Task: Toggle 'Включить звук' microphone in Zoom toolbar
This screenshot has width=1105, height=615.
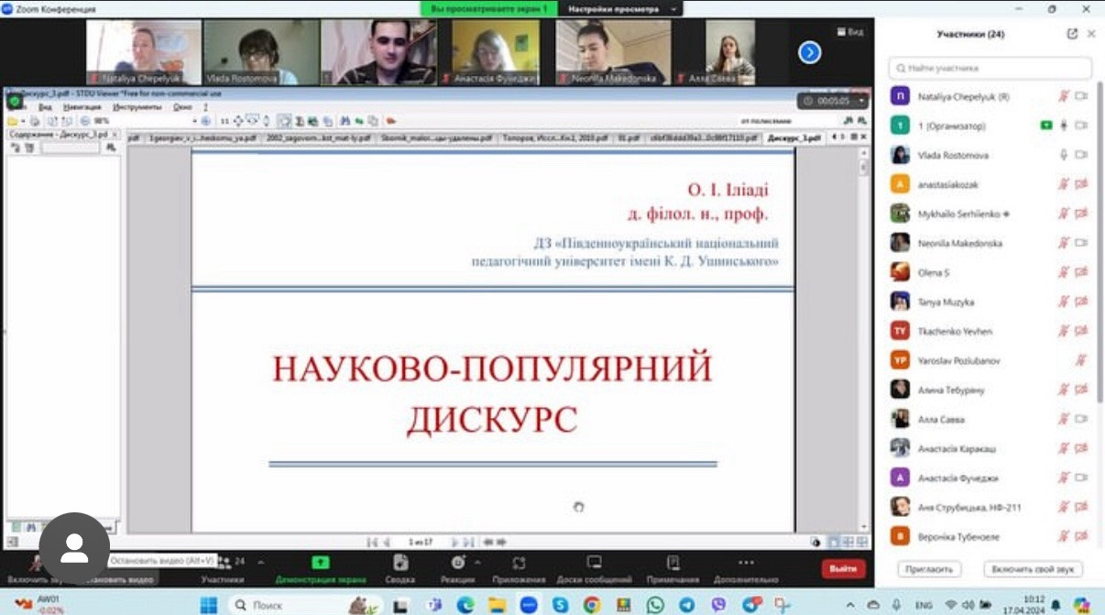Action: [34, 569]
